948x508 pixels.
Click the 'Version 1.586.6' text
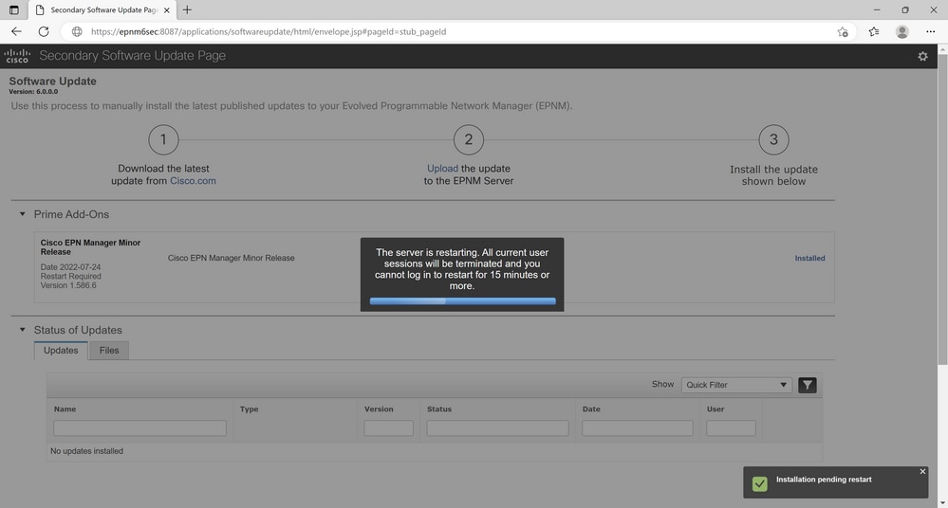[x=68, y=285]
